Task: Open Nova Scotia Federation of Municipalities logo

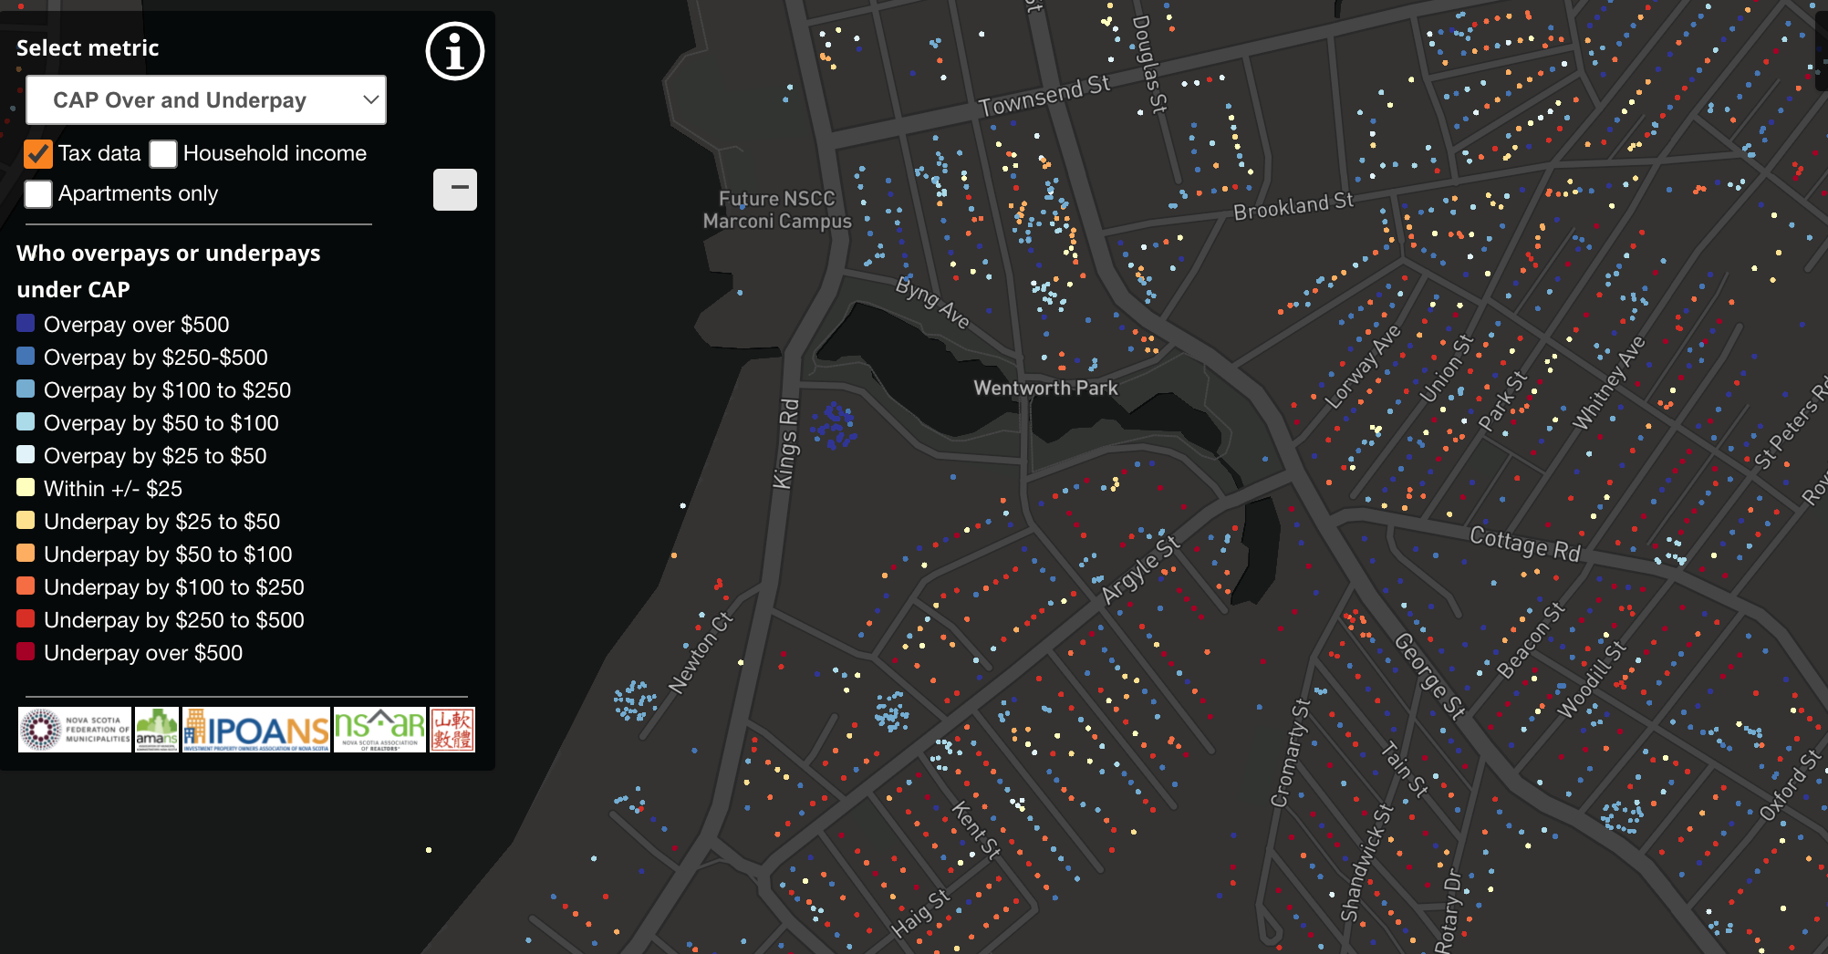Action: pyautogui.click(x=75, y=730)
